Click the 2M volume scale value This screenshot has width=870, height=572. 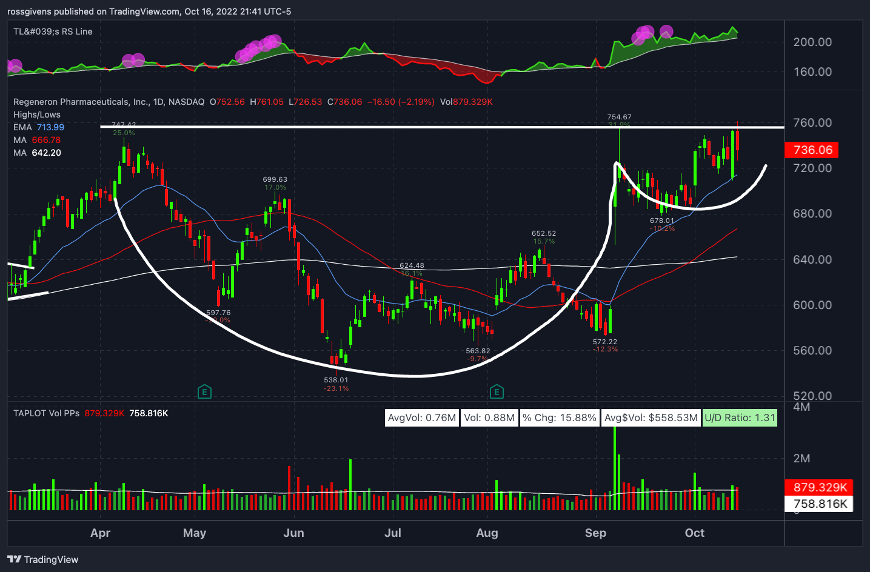pyautogui.click(x=801, y=458)
